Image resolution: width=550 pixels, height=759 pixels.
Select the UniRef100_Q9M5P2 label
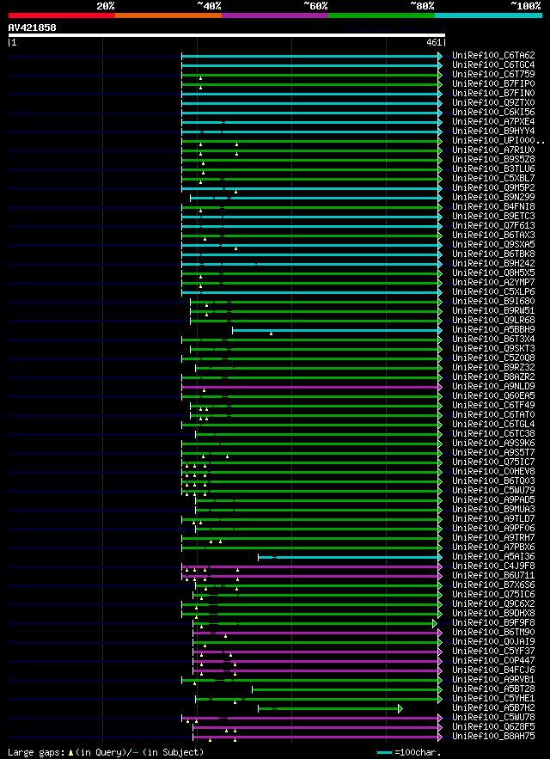pyautogui.click(x=493, y=187)
